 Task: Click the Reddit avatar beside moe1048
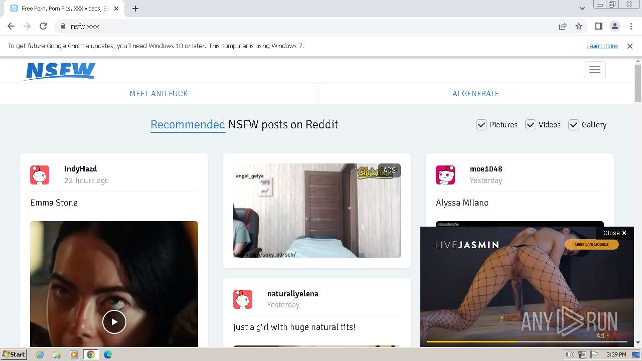point(445,175)
